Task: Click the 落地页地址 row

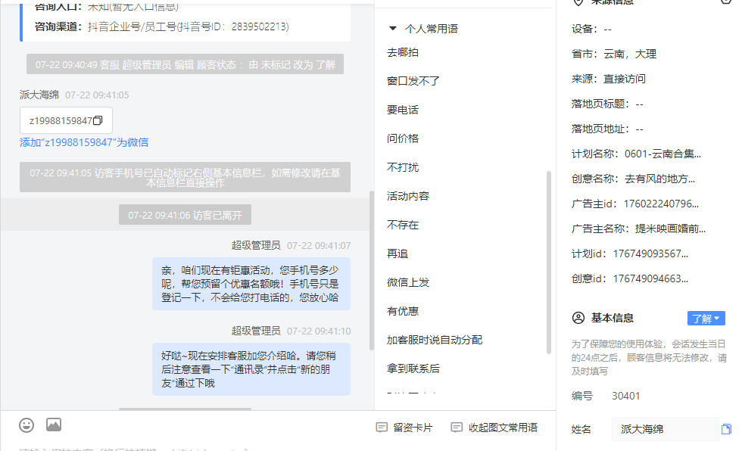Action: [x=607, y=129]
